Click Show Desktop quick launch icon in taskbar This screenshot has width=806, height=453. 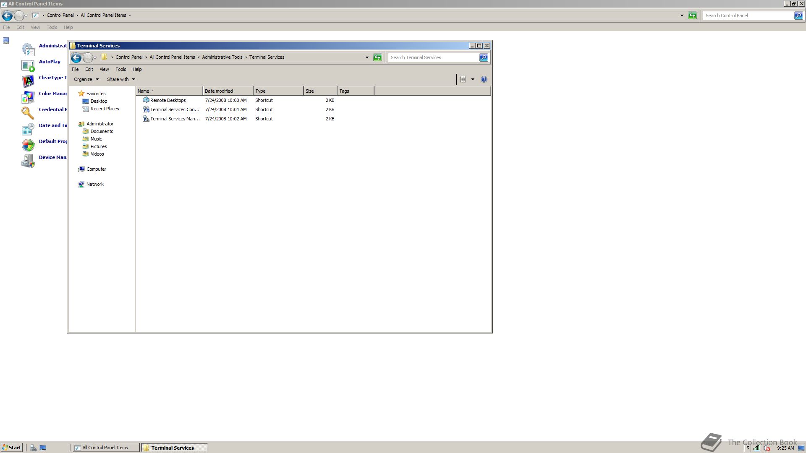(x=43, y=448)
